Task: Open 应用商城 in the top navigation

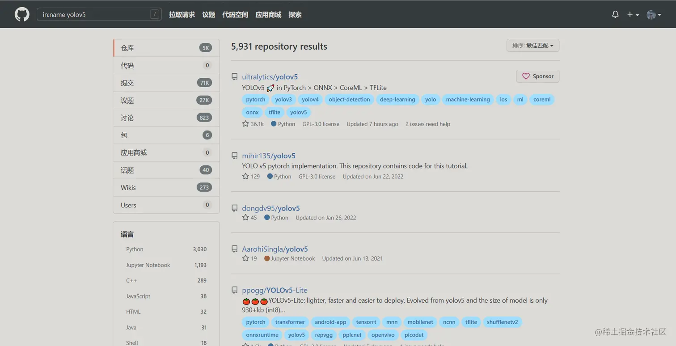Action: click(x=268, y=14)
